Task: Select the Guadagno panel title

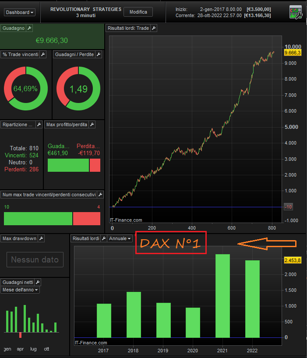Action: point(14,28)
